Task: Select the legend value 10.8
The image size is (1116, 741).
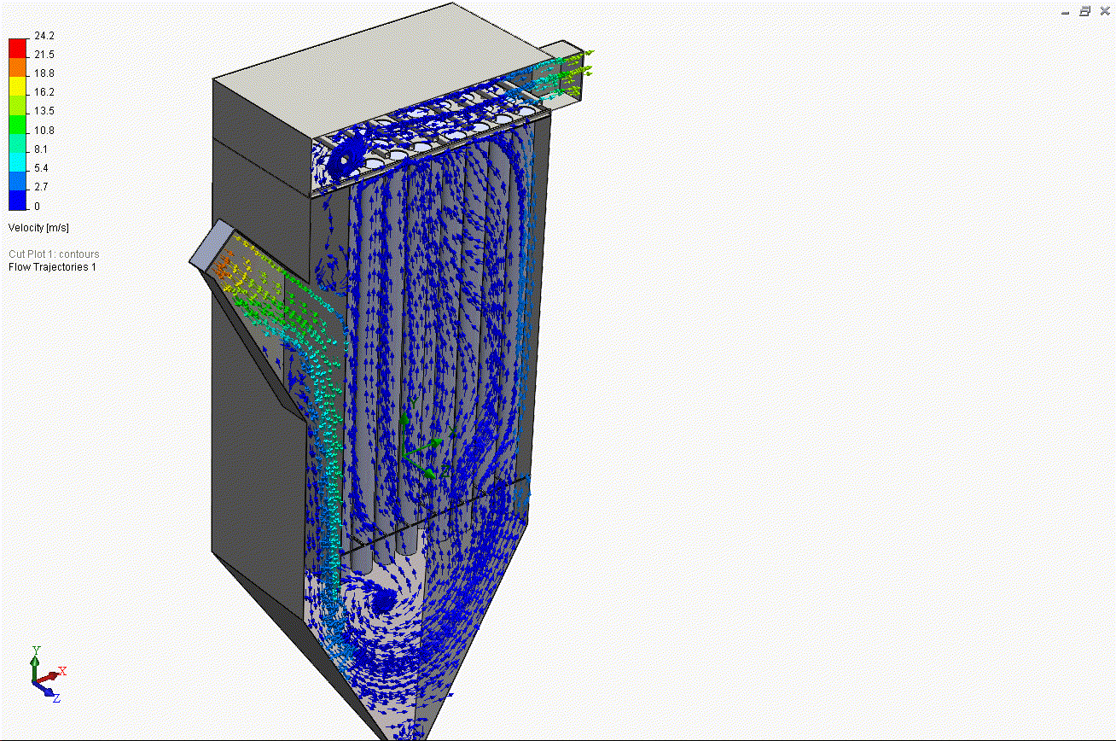Action: (44, 131)
